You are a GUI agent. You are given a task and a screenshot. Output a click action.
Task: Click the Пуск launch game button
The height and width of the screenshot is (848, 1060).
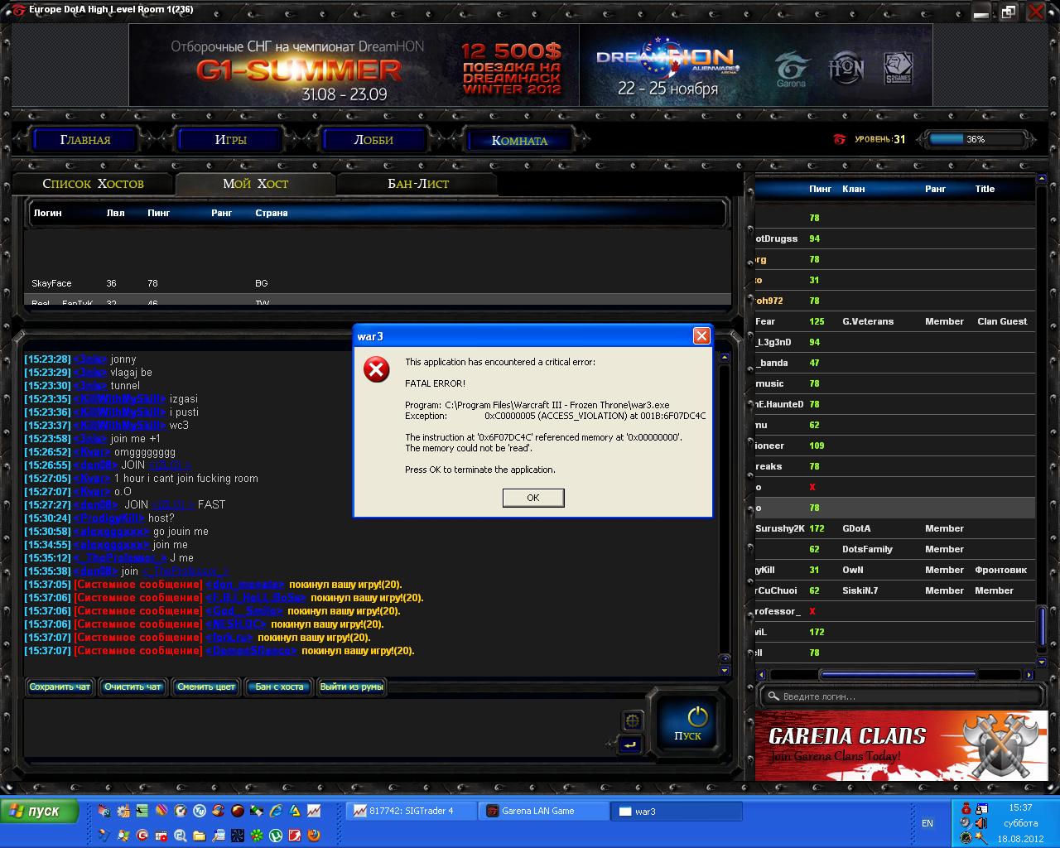[x=687, y=724]
